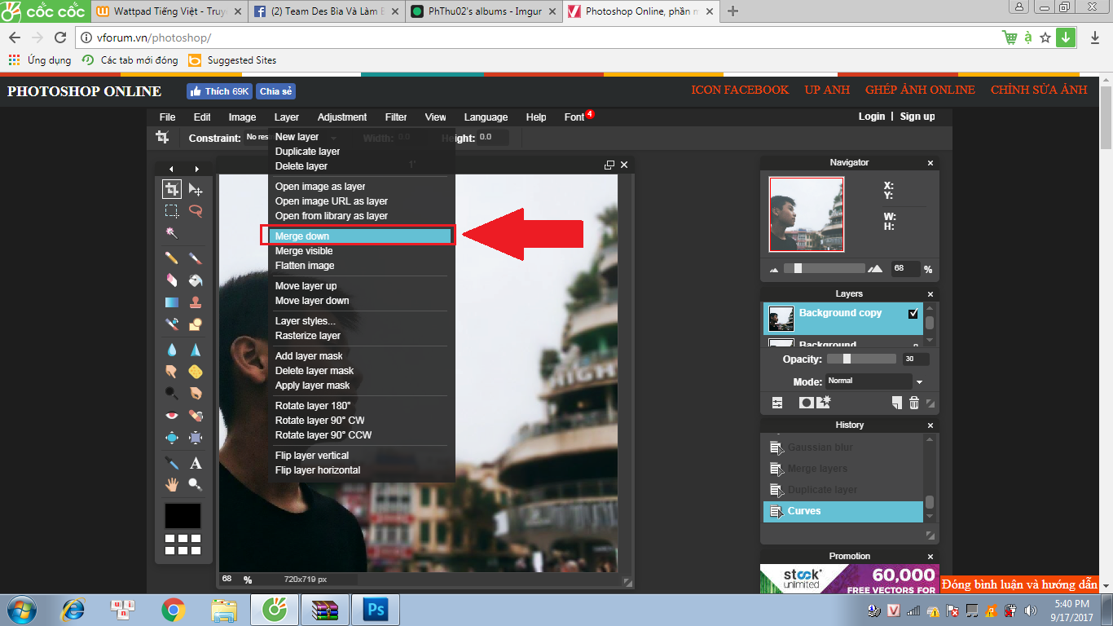
Task: Click the Facebook Chia sẻ button
Action: click(276, 91)
